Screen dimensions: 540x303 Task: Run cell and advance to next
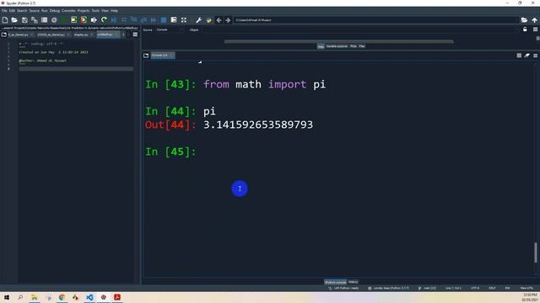(84, 20)
